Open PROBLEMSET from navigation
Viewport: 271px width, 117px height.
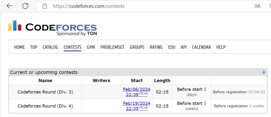click(112, 47)
